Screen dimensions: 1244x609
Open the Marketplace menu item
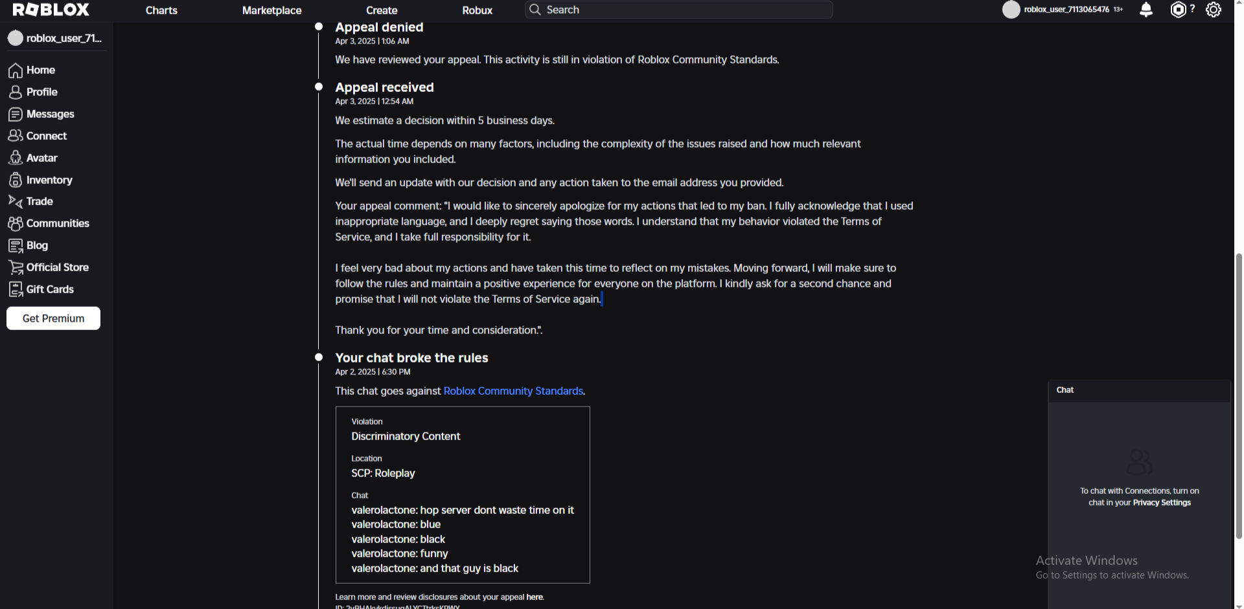pyautogui.click(x=271, y=10)
